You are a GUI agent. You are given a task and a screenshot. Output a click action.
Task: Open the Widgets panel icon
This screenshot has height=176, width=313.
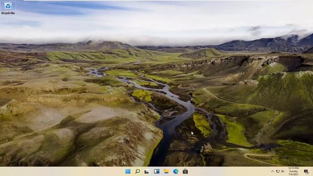tap(156, 171)
